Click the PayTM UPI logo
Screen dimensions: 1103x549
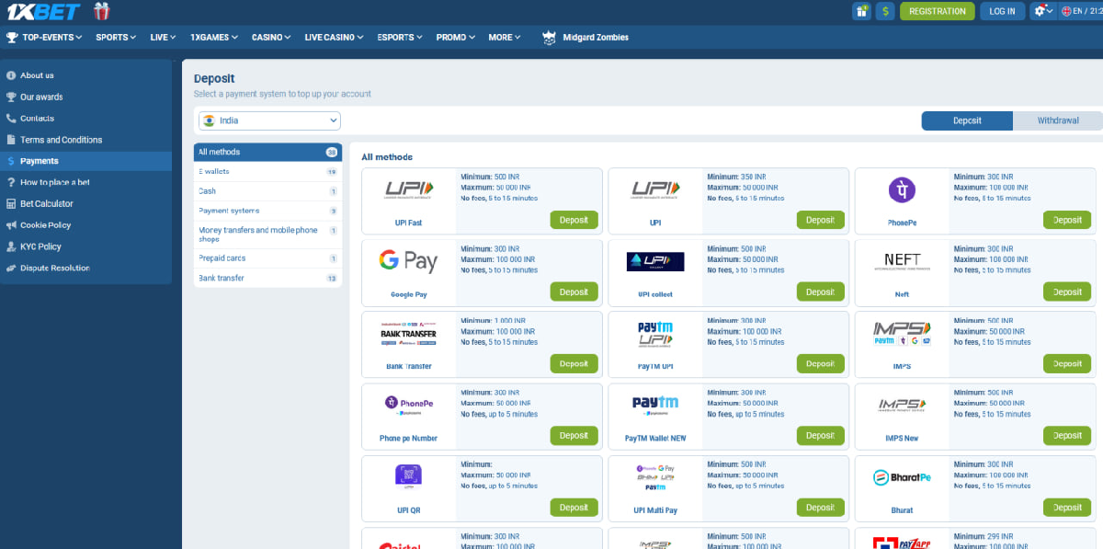pyautogui.click(x=655, y=334)
